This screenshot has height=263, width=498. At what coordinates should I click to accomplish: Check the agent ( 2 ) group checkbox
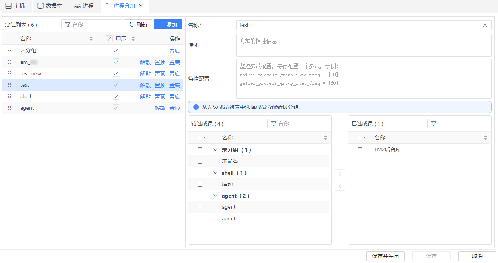click(200, 195)
